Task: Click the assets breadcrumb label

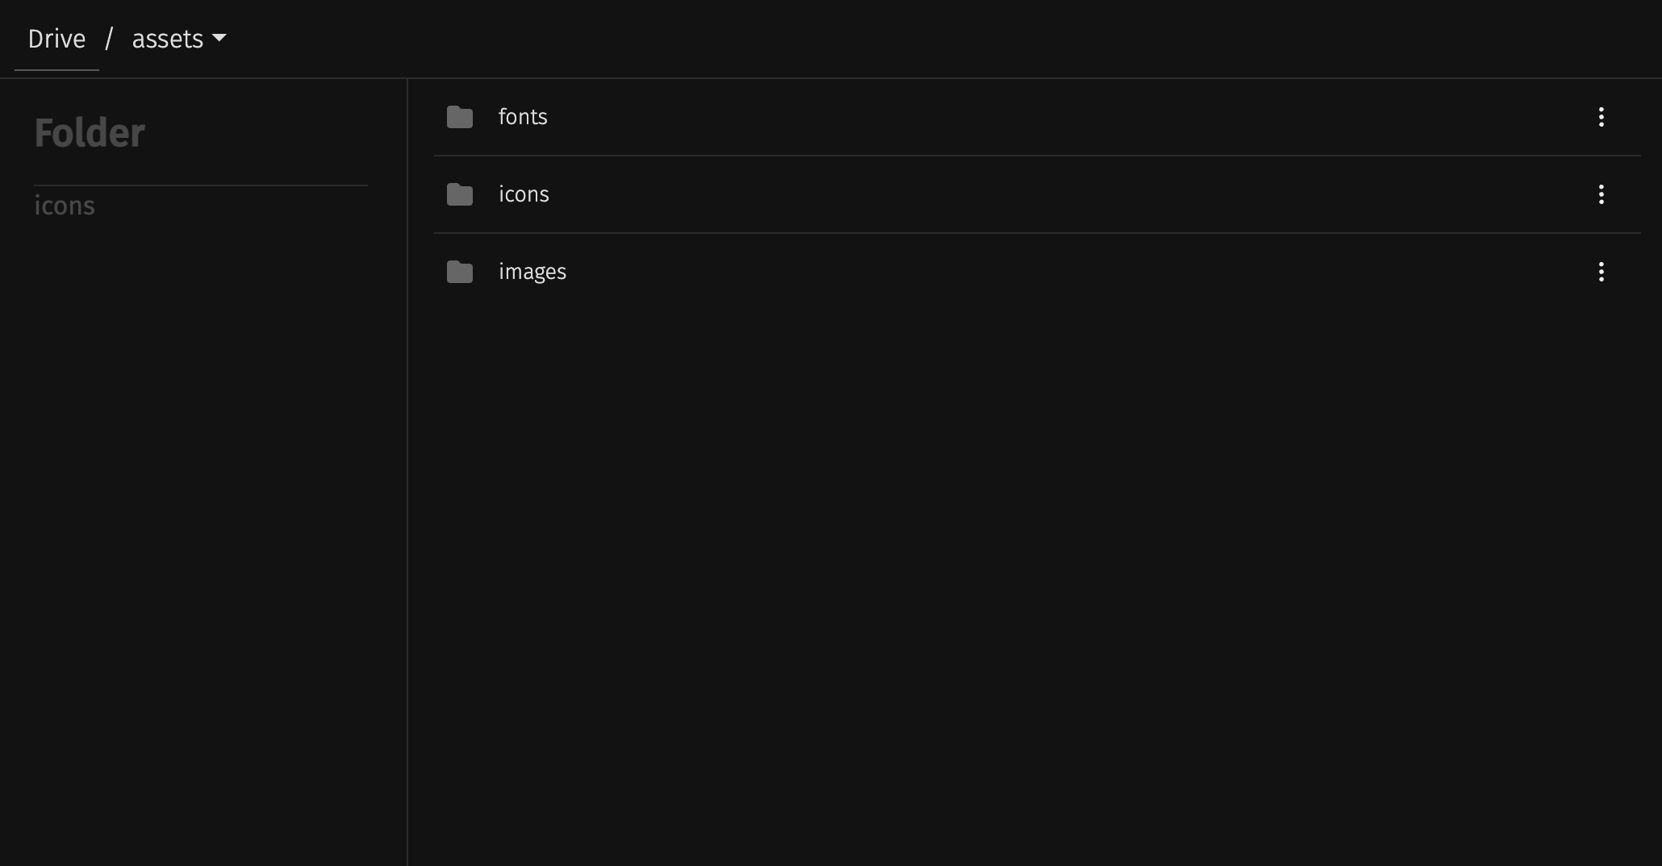Action: click(167, 39)
